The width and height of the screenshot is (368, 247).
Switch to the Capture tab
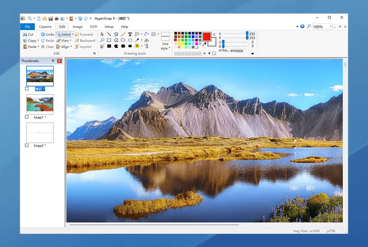[x=45, y=26]
